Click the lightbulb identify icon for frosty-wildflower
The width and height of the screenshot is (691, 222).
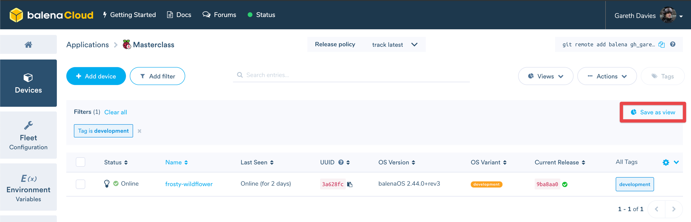pyautogui.click(x=106, y=184)
